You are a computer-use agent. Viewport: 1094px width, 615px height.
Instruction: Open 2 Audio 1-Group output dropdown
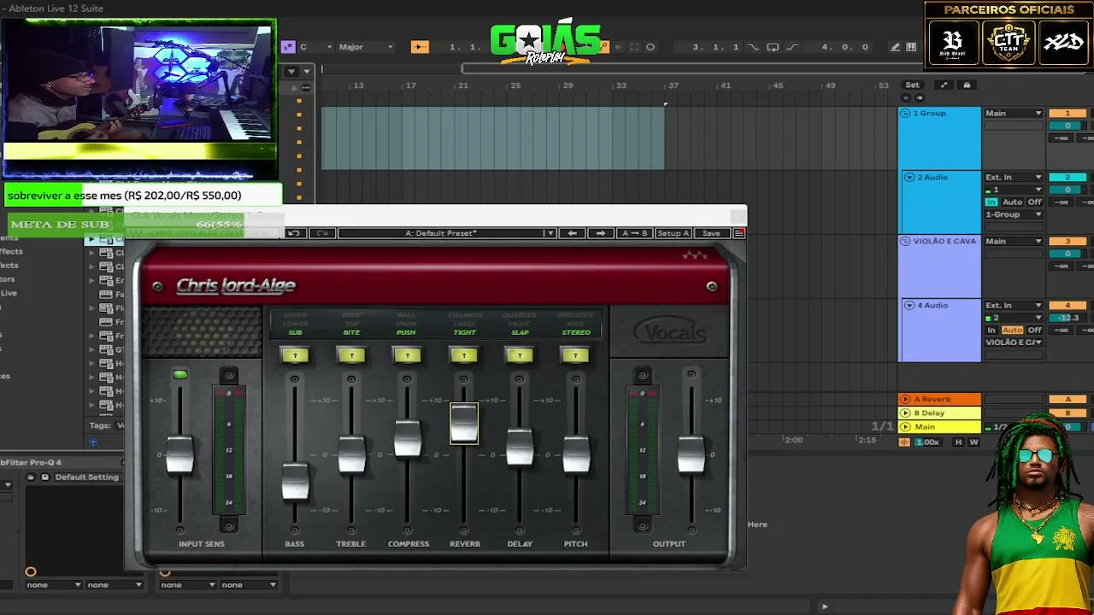(1014, 214)
